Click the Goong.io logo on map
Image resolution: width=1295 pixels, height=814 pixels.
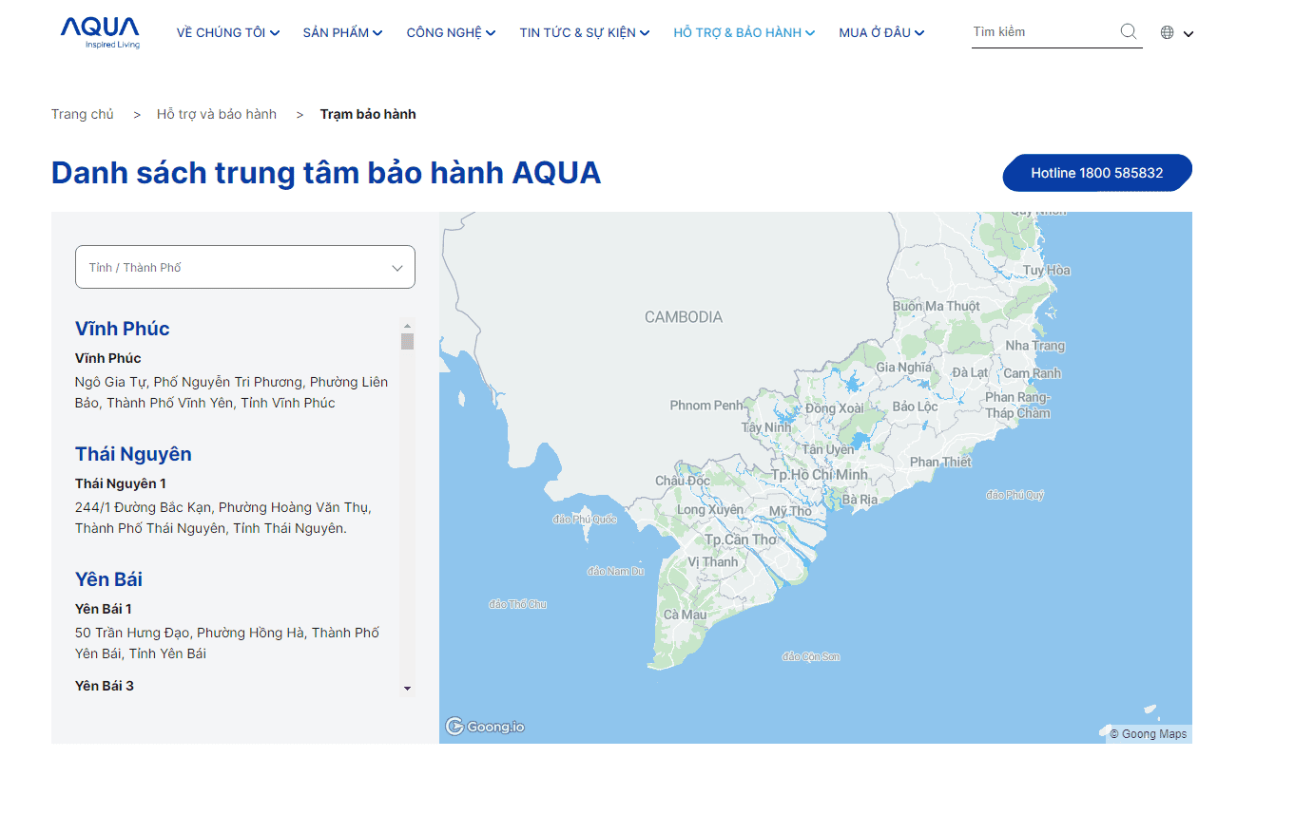[485, 727]
